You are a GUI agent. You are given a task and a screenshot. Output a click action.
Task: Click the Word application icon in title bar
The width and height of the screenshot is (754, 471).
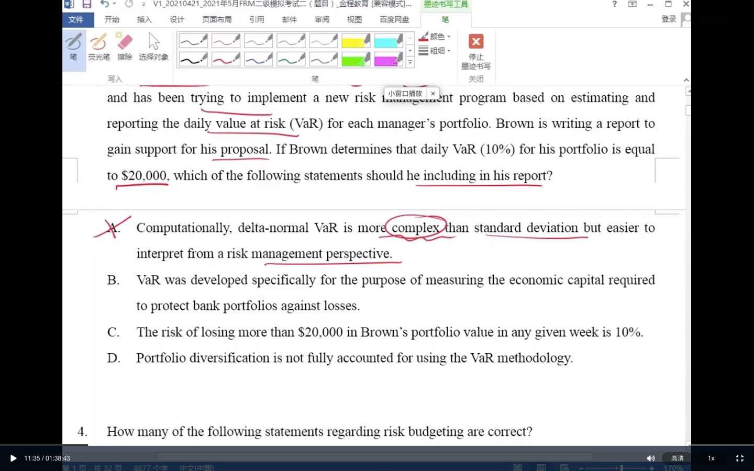pos(69,4)
